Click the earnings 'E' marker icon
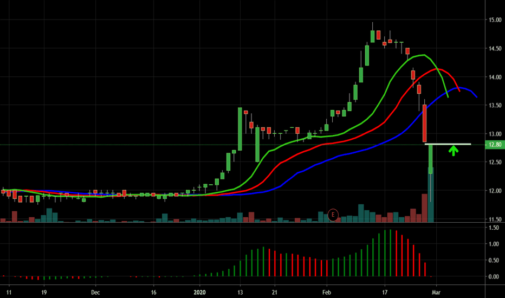This screenshot has width=505, height=298. (333, 215)
